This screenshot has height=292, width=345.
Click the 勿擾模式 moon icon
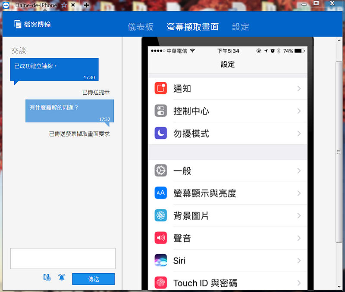click(x=160, y=133)
